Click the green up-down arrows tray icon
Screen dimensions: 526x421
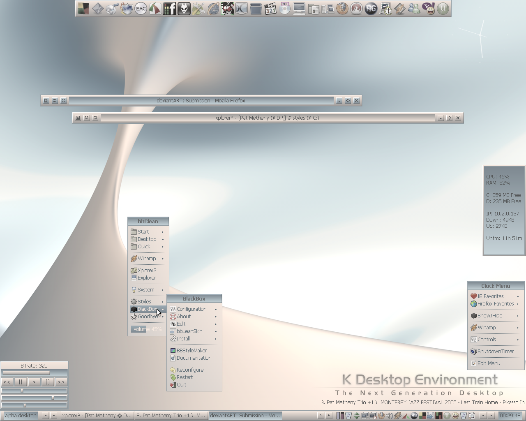click(x=357, y=416)
